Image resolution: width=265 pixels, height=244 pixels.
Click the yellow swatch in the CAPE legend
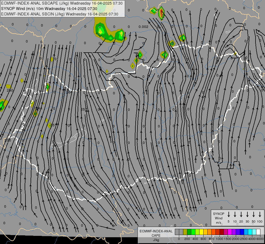pyautogui.click(x=201, y=232)
